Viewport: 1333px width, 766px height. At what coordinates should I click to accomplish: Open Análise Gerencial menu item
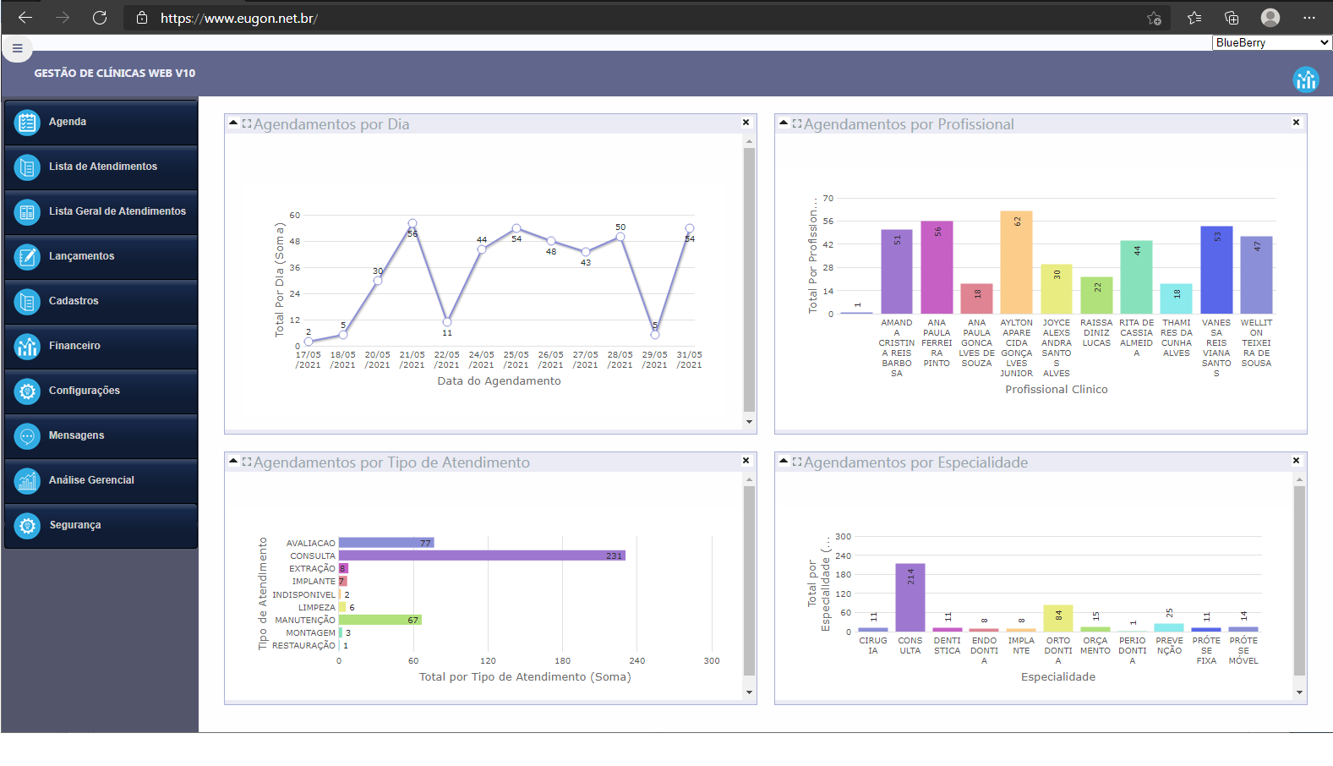[x=91, y=480]
